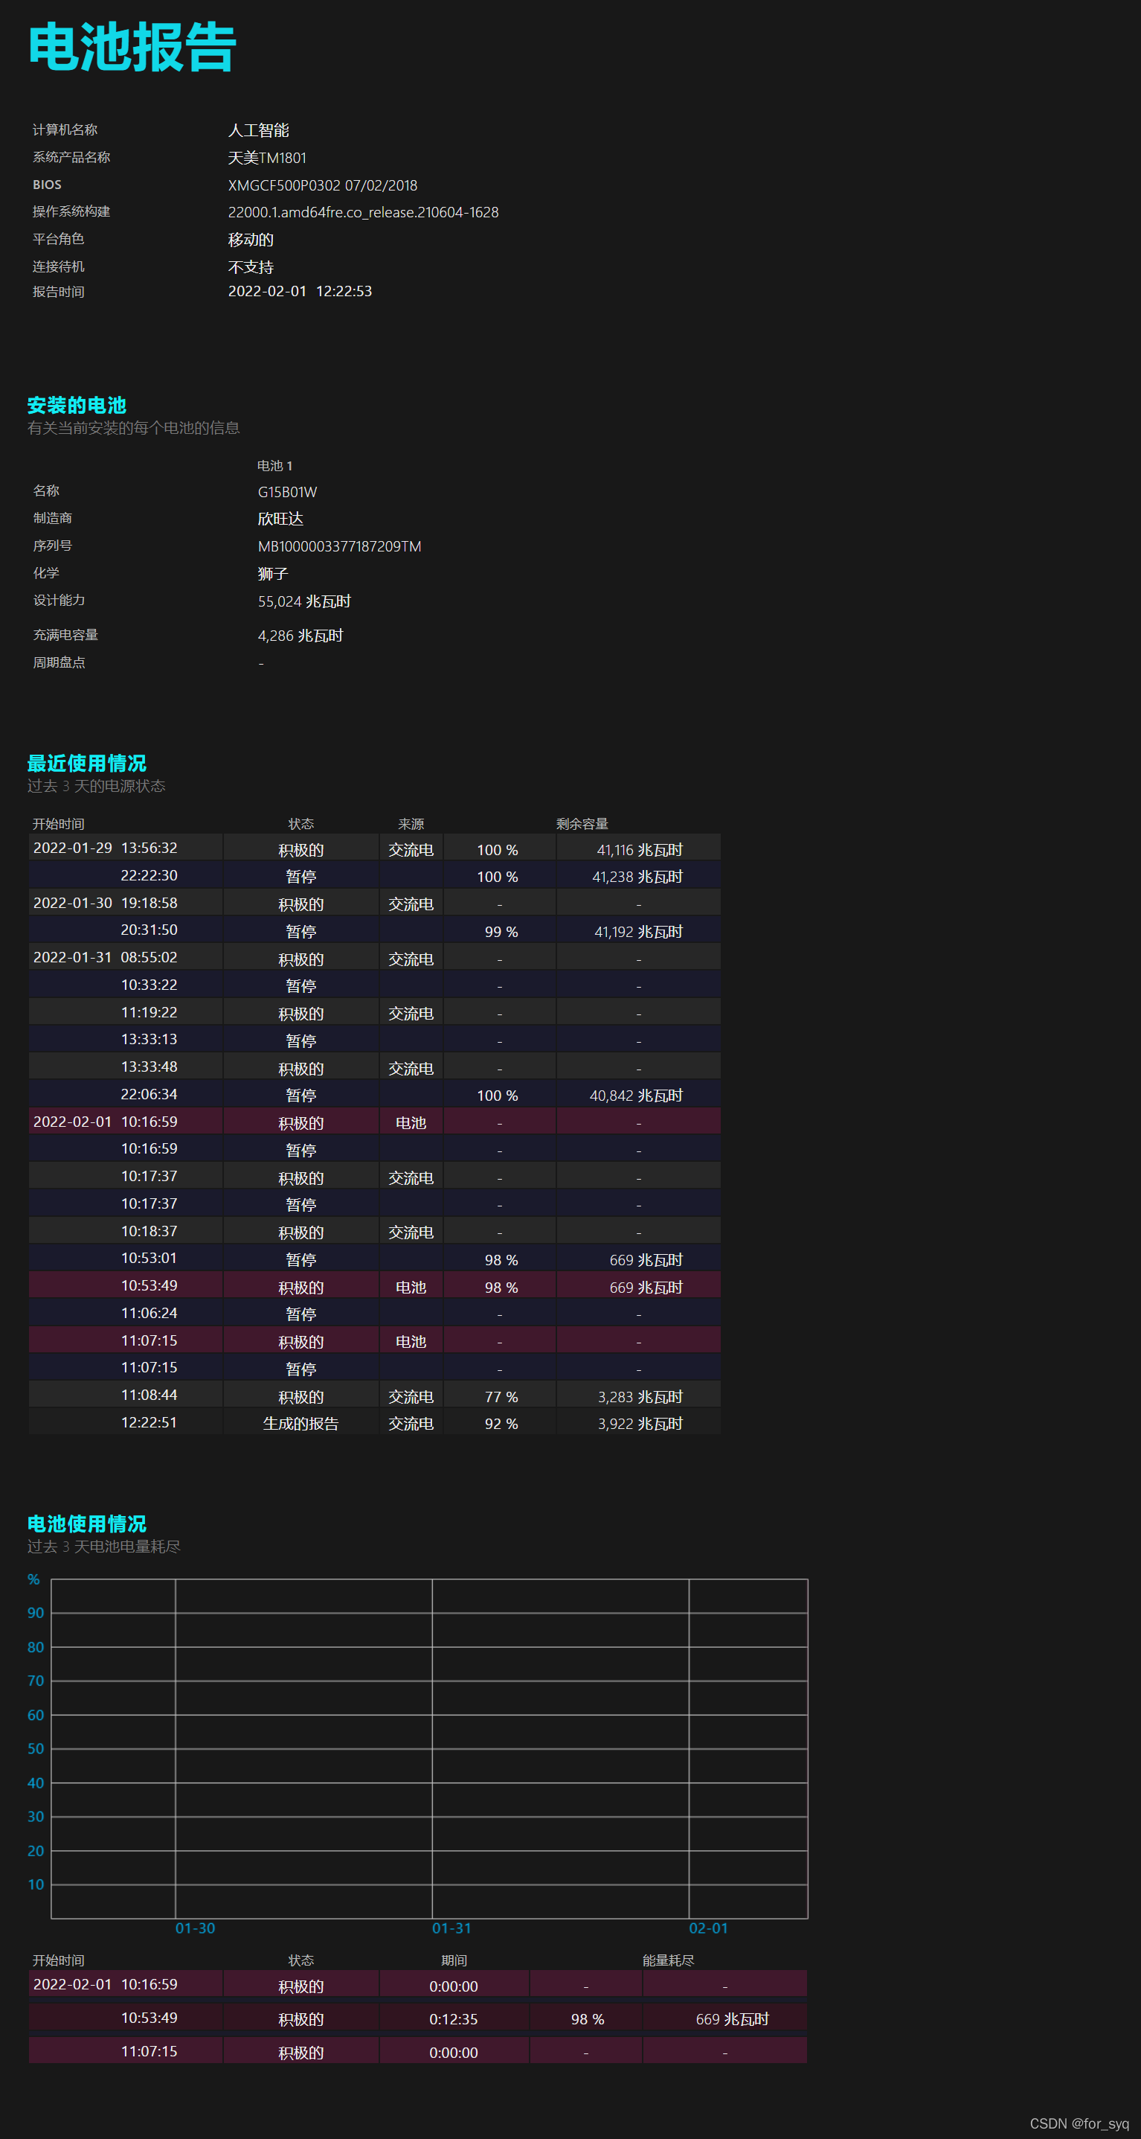
Task: Select the 10 y-axis label
Action: (36, 1885)
